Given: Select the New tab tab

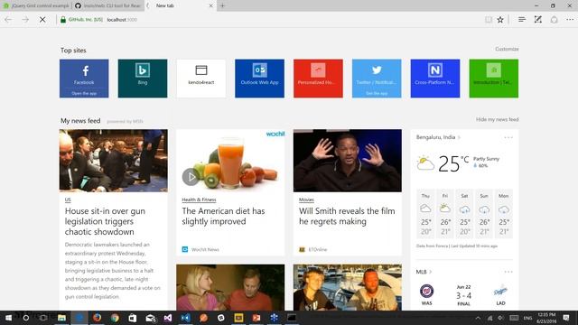Looking at the screenshot, I should (181, 5).
